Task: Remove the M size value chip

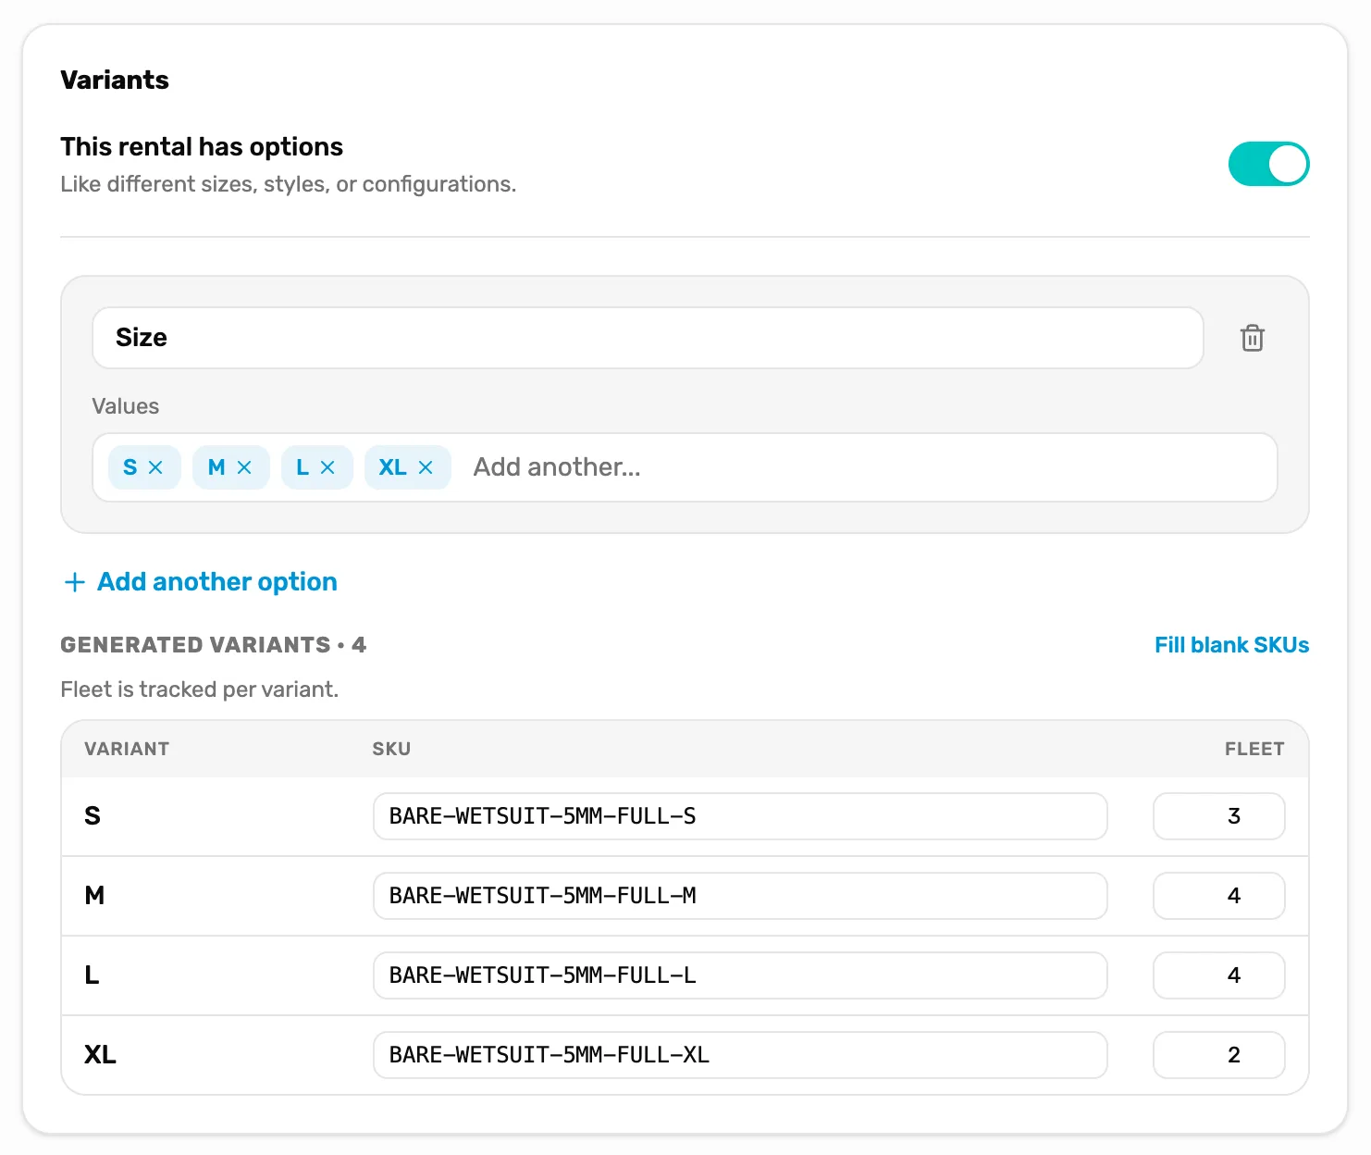Action: (244, 467)
